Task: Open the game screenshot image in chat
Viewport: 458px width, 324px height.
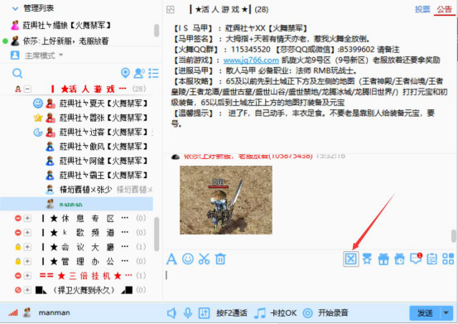Action: click(226, 201)
